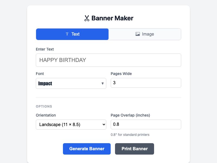Click Generate Banner

point(87,149)
